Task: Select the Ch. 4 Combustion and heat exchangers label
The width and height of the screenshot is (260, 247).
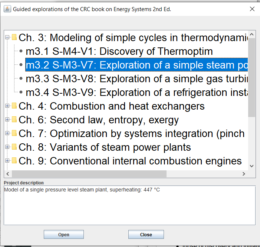Action: point(112,106)
